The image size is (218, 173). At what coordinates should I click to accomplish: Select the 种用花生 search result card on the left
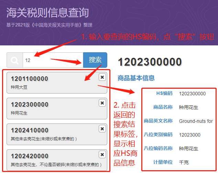pyautogui.click(x=52, y=108)
